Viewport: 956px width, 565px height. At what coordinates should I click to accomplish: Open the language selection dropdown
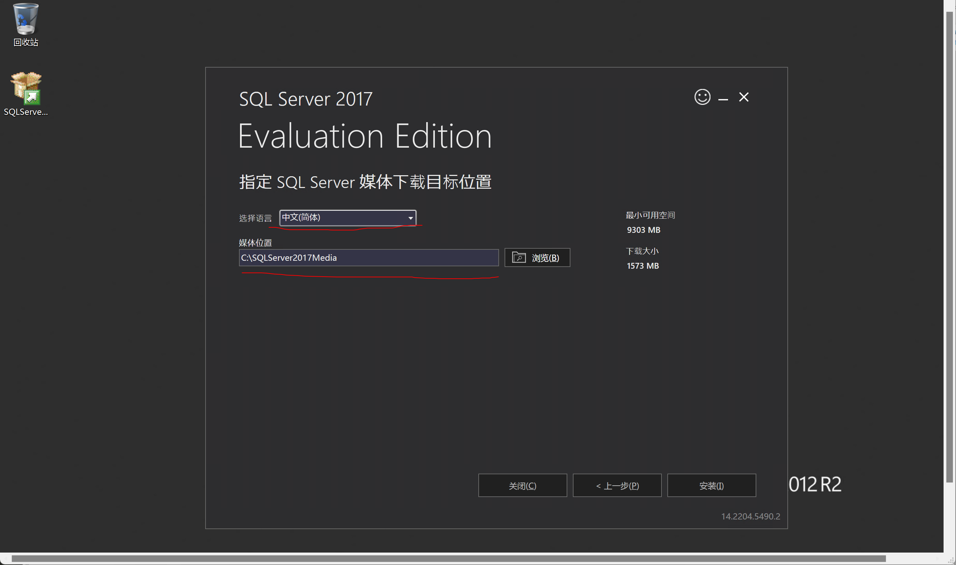(347, 218)
